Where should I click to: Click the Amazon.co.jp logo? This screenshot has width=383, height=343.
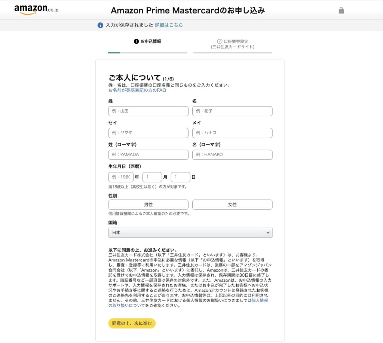36,10
